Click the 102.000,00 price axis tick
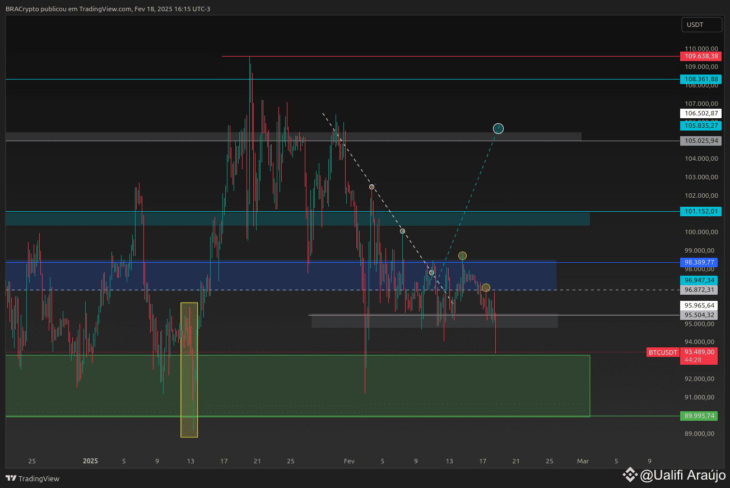 (701, 196)
